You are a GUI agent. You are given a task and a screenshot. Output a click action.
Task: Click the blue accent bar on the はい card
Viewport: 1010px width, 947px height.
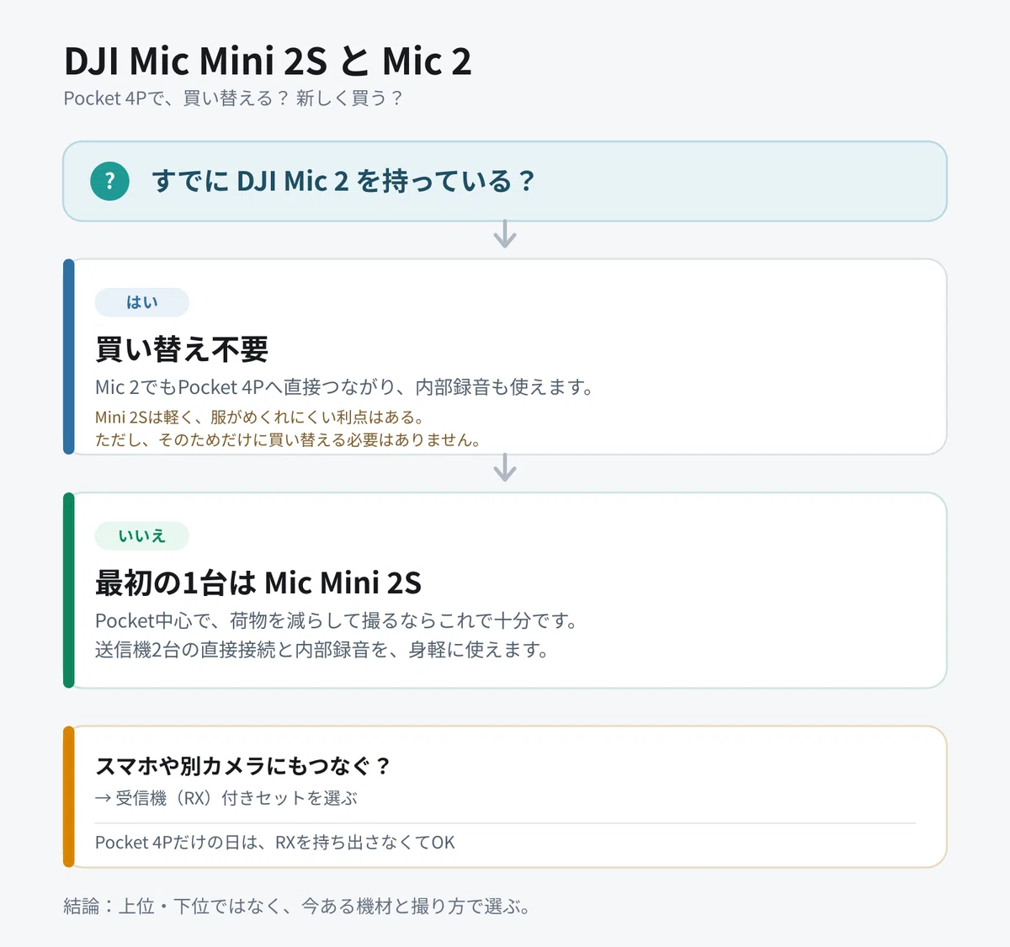(x=69, y=357)
